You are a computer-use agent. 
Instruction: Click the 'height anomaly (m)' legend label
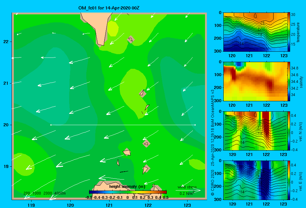[x=127, y=187]
